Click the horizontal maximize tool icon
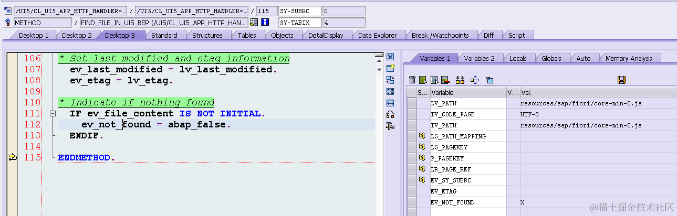677x216 pixels. [390, 103]
